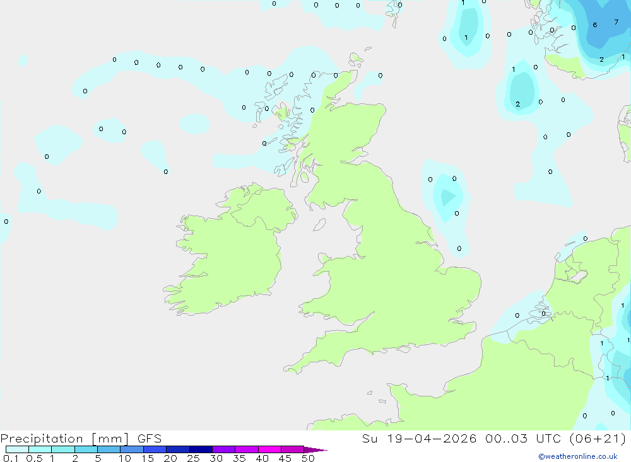Click the '50' legend scale label
This screenshot has width=631, height=462.
(x=308, y=458)
